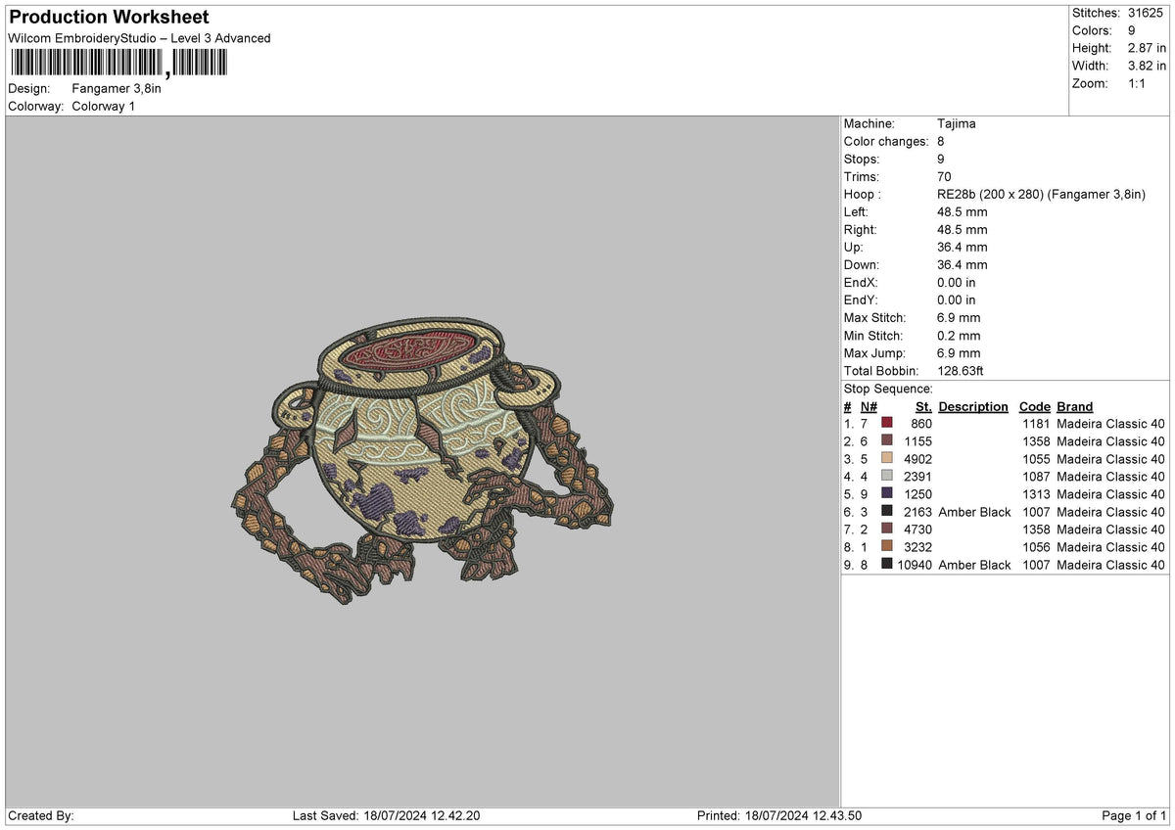Click the height value 2.87 in
The width and height of the screenshot is (1175, 830).
1145,48
